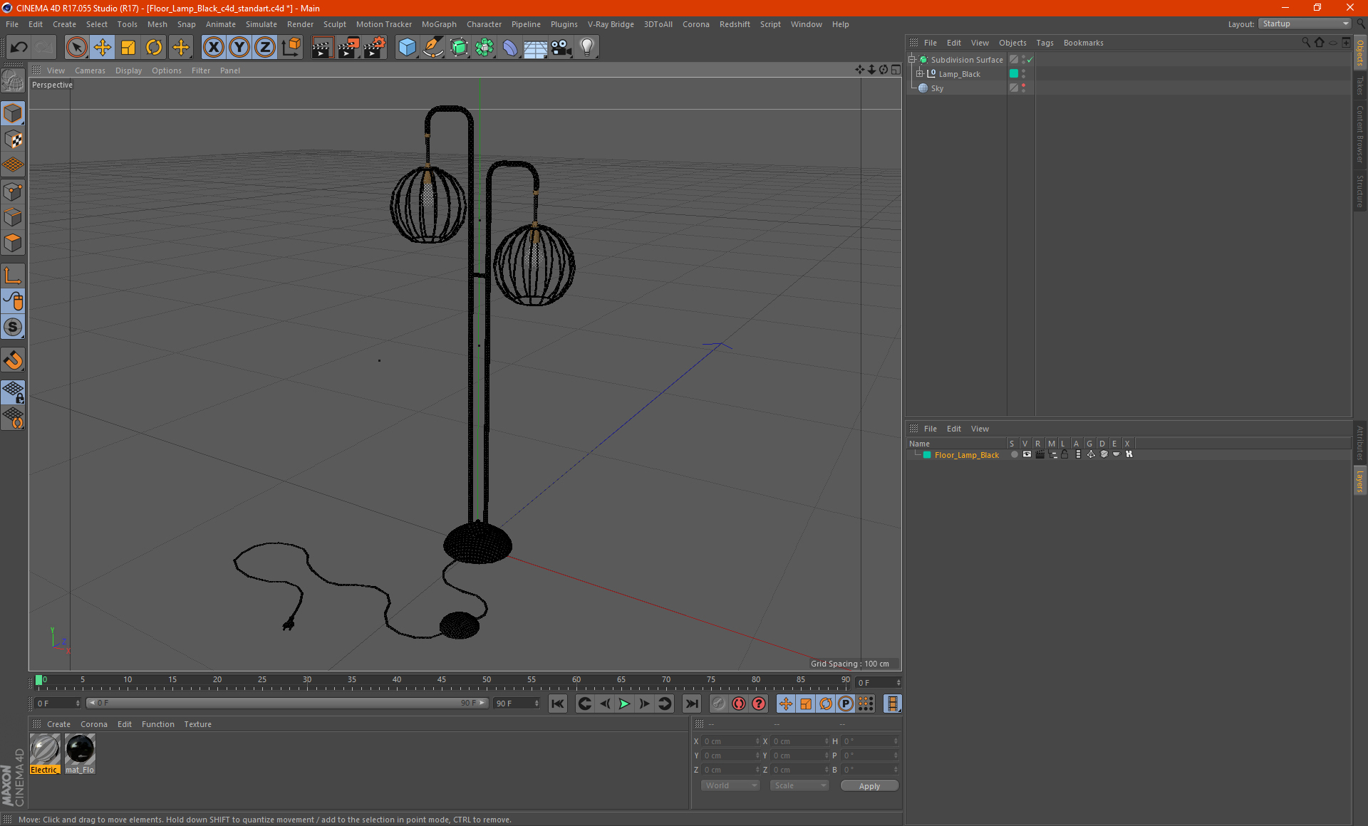Select the Electric material thumbnail

click(x=44, y=753)
